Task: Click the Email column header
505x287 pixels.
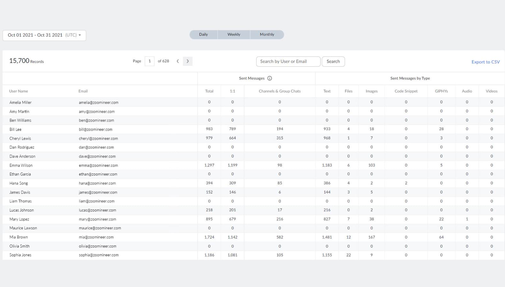Action: pos(83,91)
